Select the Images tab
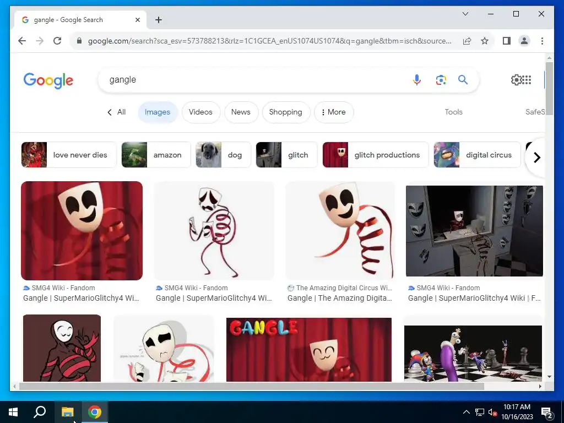The height and width of the screenshot is (423, 564). pos(157,112)
